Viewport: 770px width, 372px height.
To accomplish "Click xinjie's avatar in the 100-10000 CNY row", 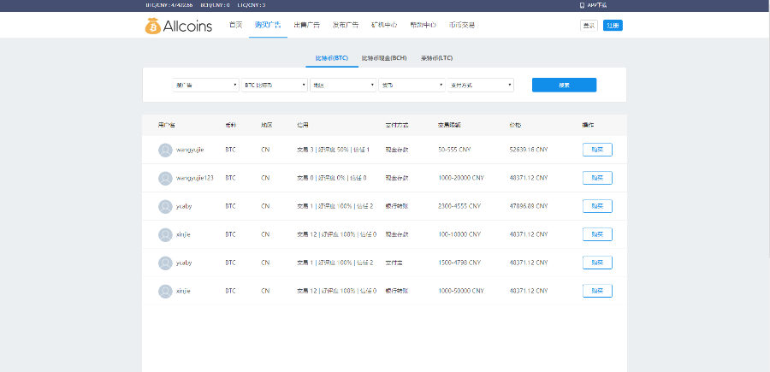I will [165, 234].
